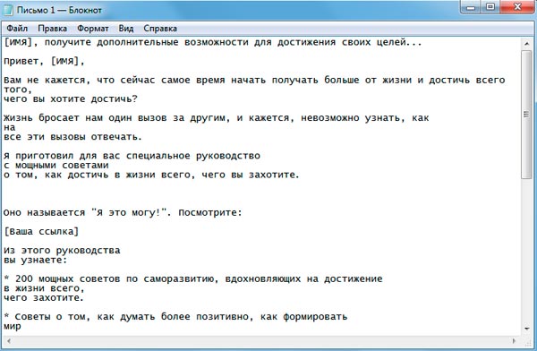
Task: Open the Файл menu
Action: (17, 29)
